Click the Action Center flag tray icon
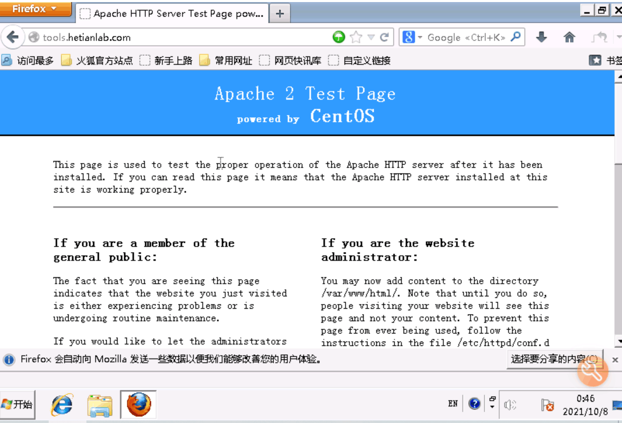Screen dimensions: 622x423 pos(547,405)
